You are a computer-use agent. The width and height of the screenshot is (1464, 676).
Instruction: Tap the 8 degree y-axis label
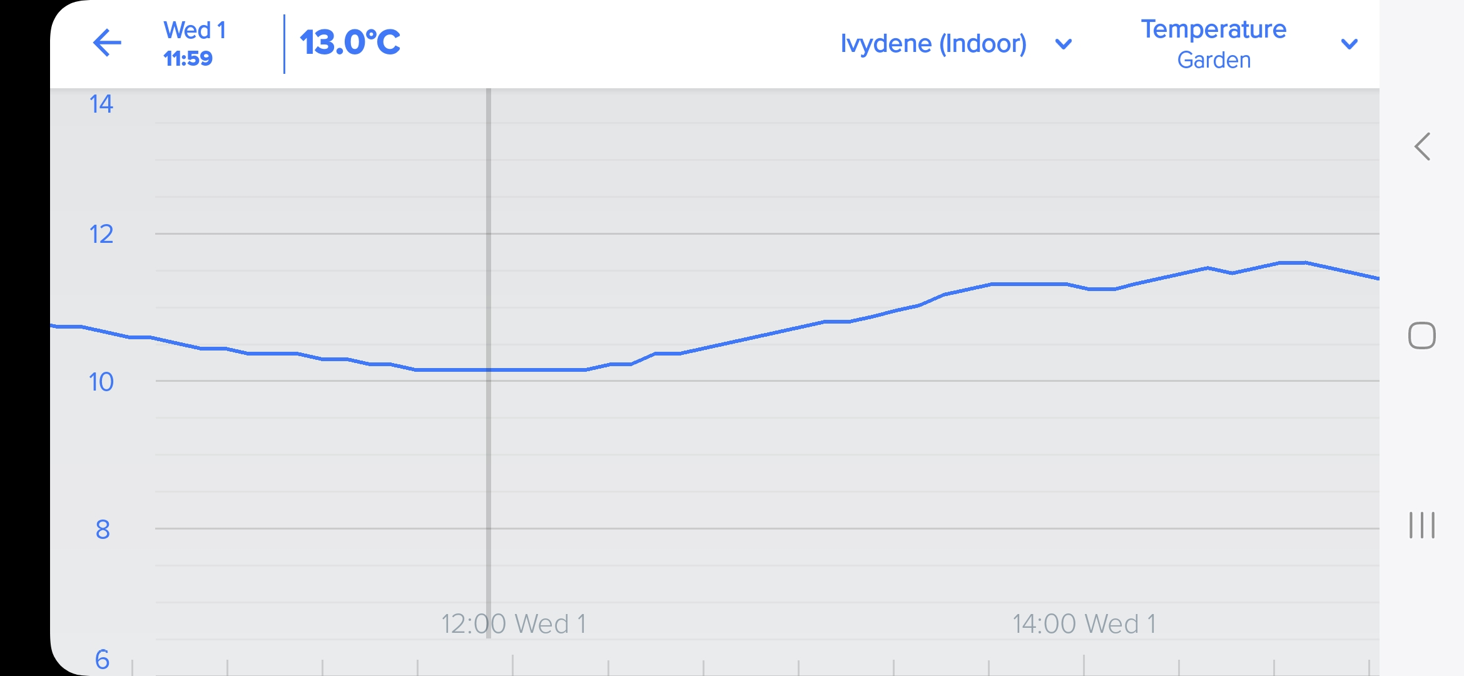click(x=103, y=530)
